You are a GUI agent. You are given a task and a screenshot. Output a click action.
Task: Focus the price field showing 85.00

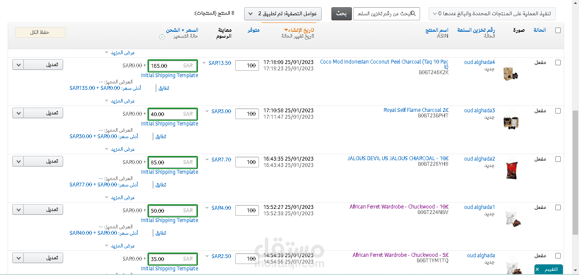click(x=173, y=162)
